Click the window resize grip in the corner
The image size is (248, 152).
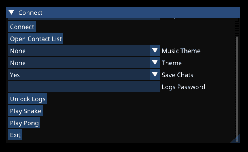(x=236, y=140)
